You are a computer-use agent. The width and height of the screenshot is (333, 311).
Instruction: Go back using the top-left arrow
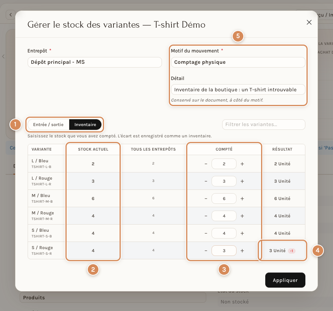[11, 15]
